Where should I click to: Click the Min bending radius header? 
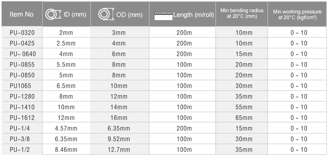242,13
